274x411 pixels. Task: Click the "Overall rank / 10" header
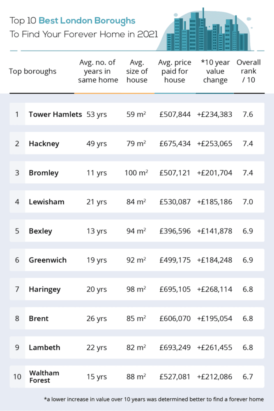click(x=249, y=71)
